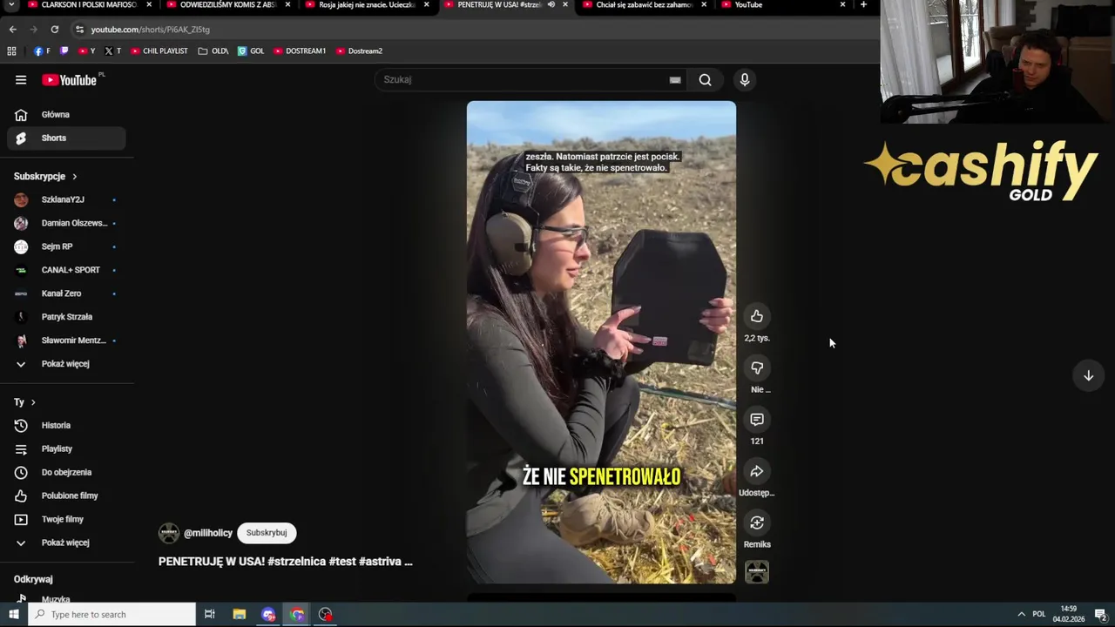The image size is (1115, 627).
Task: Open CHIL PLAYLIST bookmark
Action: [x=159, y=51]
